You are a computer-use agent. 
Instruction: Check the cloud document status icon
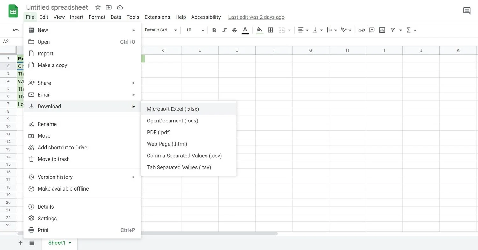tap(120, 7)
